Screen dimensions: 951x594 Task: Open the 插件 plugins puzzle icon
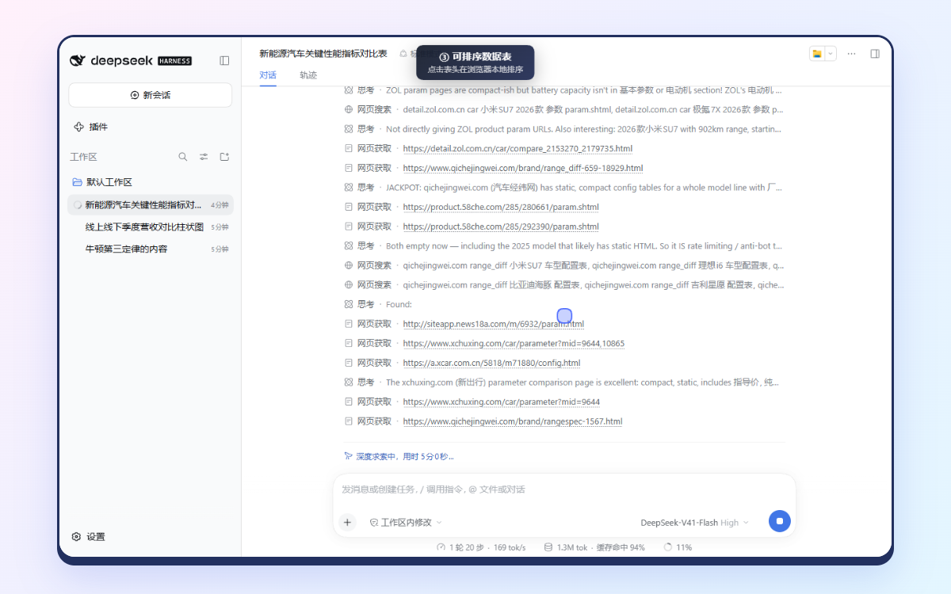tap(78, 127)
